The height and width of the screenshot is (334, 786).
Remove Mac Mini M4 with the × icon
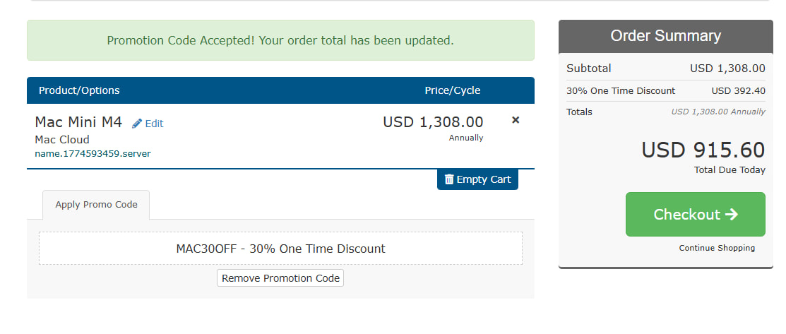click(x=516, y=120)
